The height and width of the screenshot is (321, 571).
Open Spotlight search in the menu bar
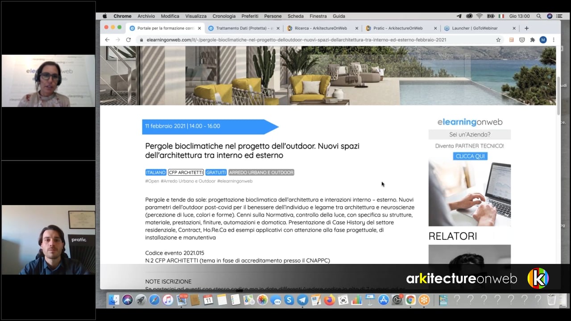point(539,16)
